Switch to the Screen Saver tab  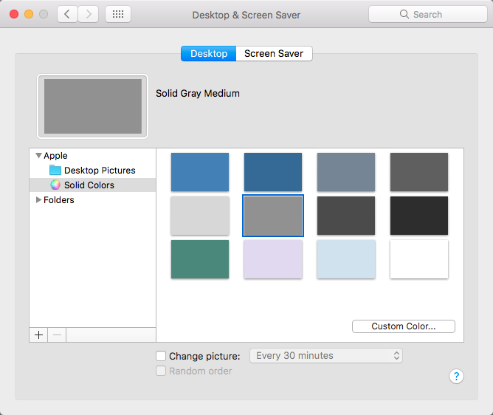[x=274, y=54]
